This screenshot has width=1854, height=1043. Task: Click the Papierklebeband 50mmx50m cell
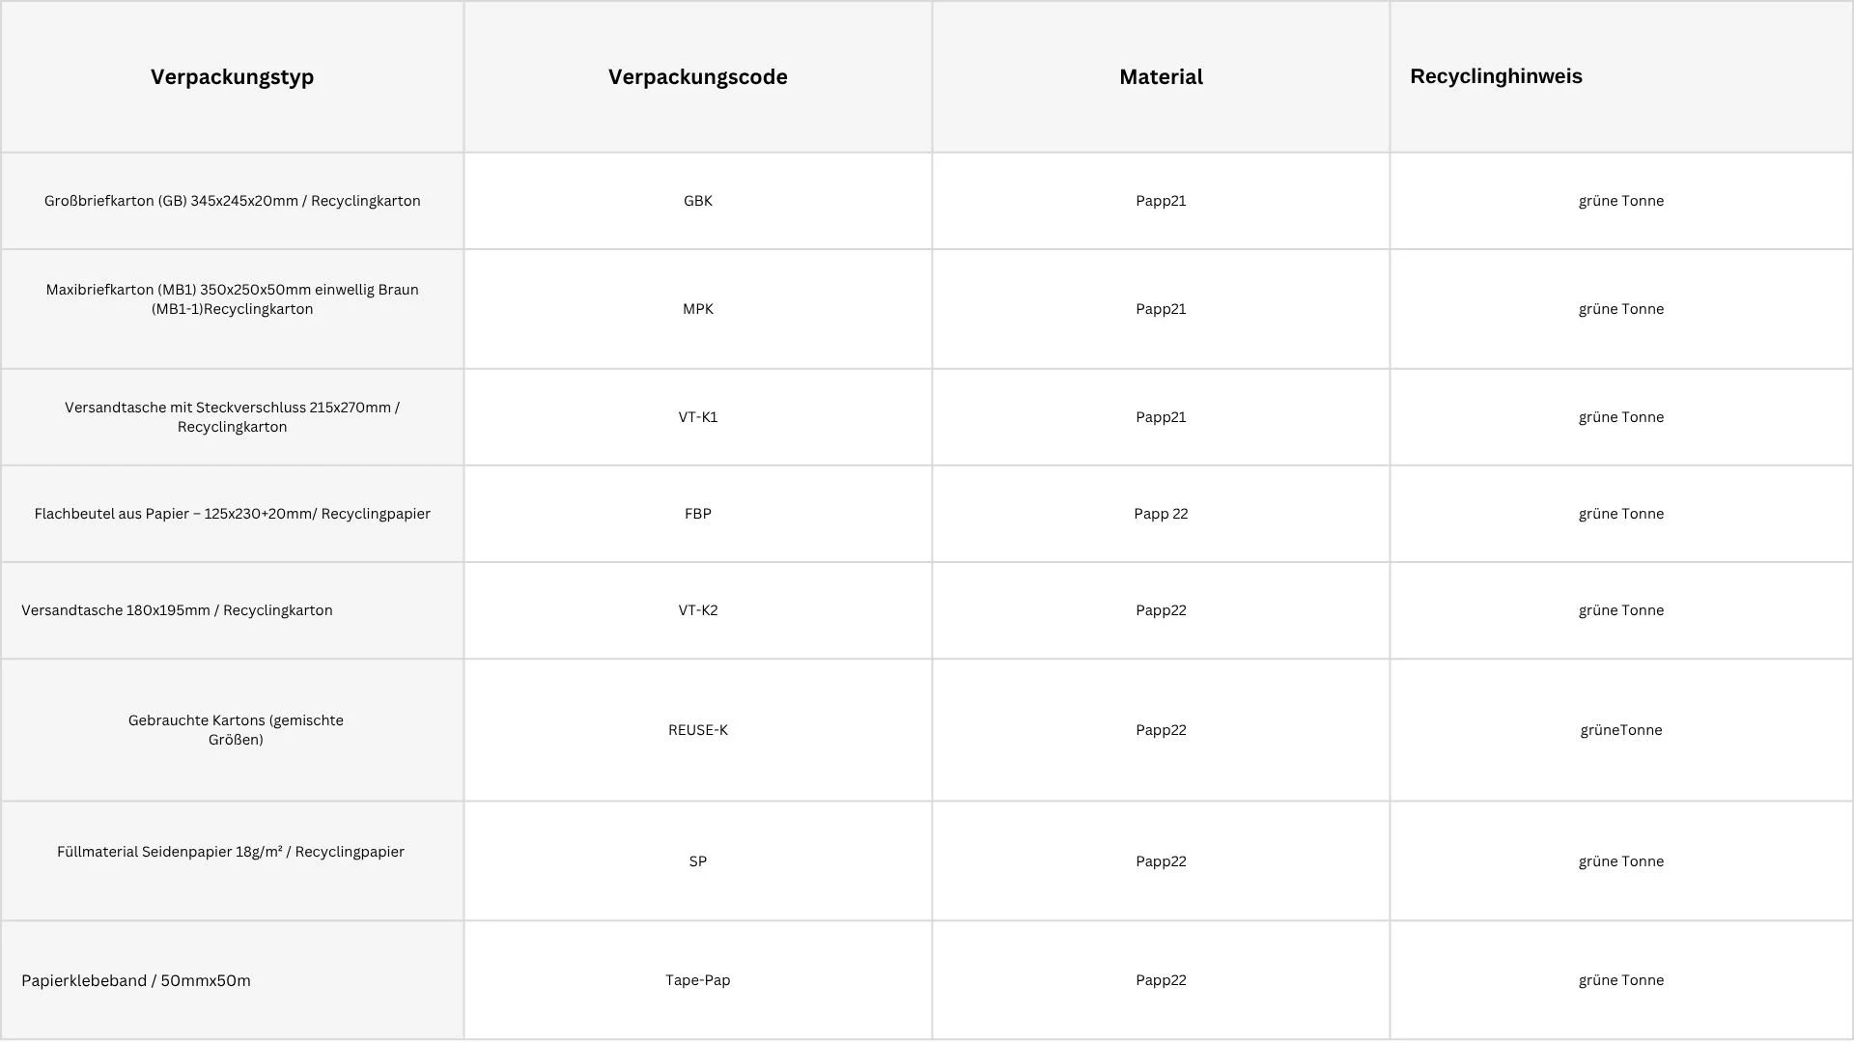coord(232,980)
